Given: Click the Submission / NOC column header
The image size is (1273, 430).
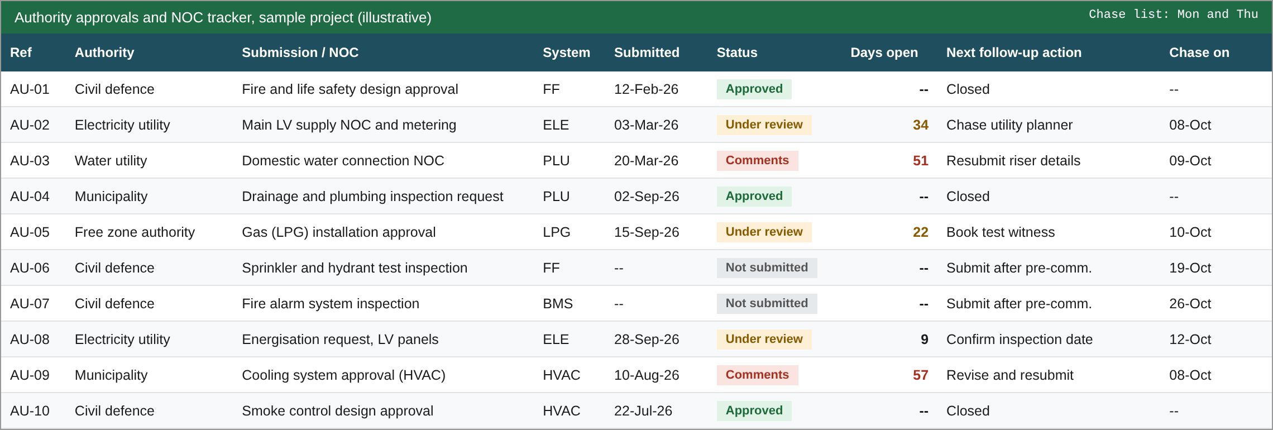Looking at the screenshot, I should pos(300,52).
